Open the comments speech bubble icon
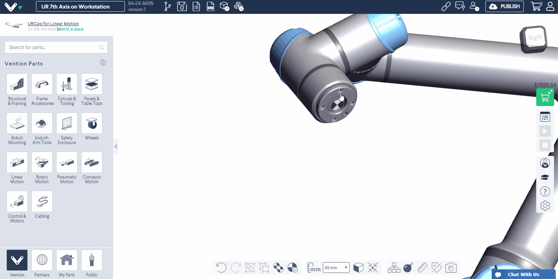Screen dimensions: 558x279 [460, 6]
